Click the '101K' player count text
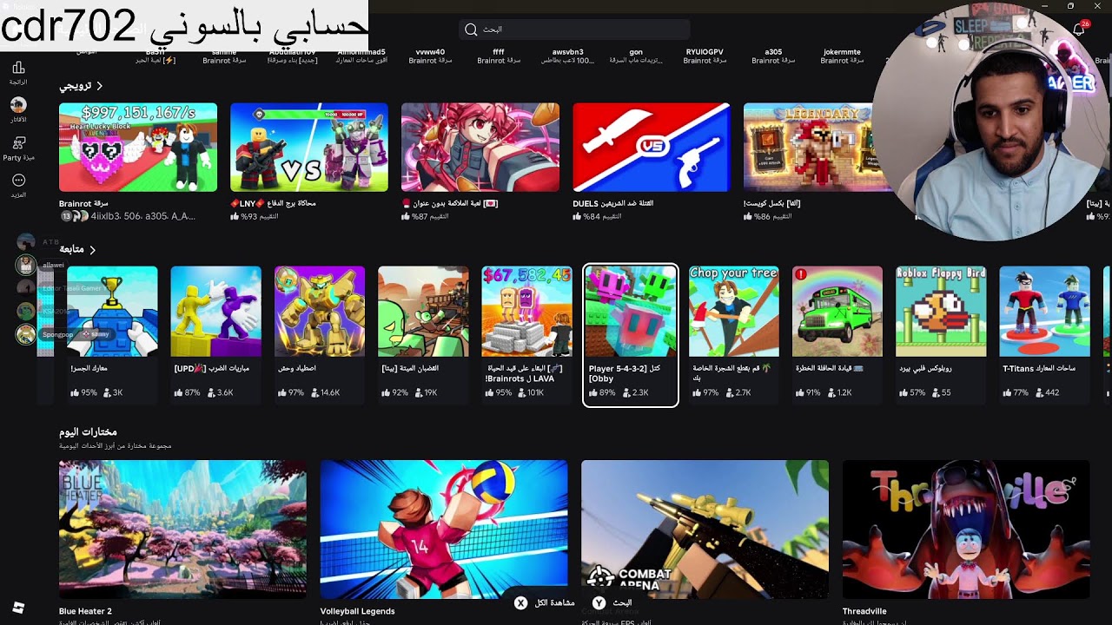The height and width of the screenshot is (625, 1112). point(535,392)
